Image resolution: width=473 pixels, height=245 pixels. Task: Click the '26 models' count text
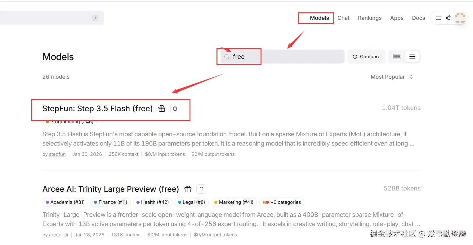[56, 77]
